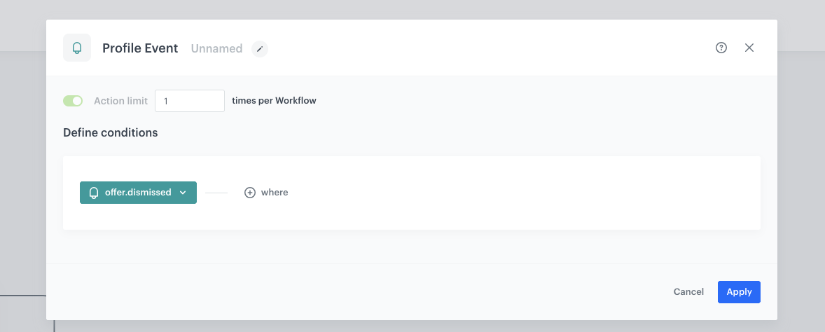Click the Profile Event heading text
The image size is (825, 332).
(x=140, y=48)
